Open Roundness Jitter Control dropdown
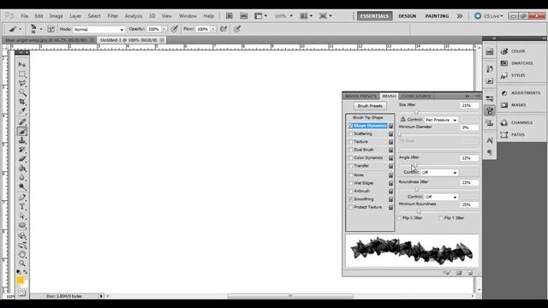Viewport: 548px width, 308px height. point(441,197)
